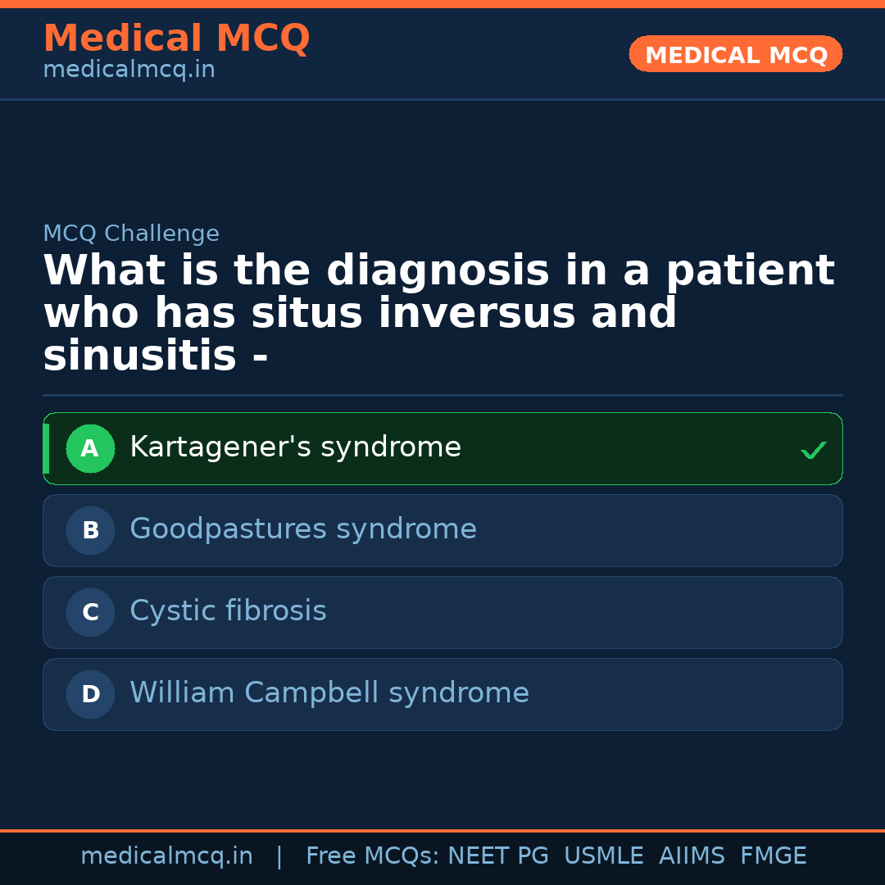Image resolution: width=885 pixels, height=885 pixels.
Task: Click the USMLE footer category
Action: (x=604, y=855)
